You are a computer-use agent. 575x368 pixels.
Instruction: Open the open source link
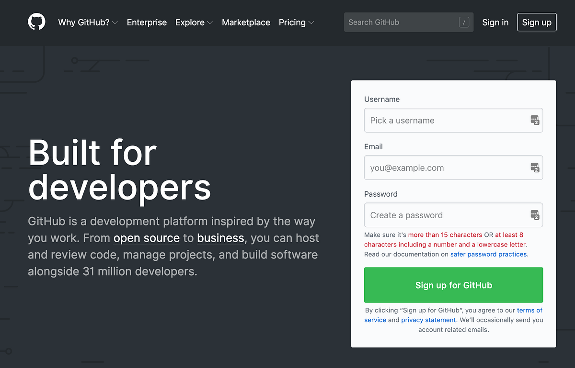147,238
